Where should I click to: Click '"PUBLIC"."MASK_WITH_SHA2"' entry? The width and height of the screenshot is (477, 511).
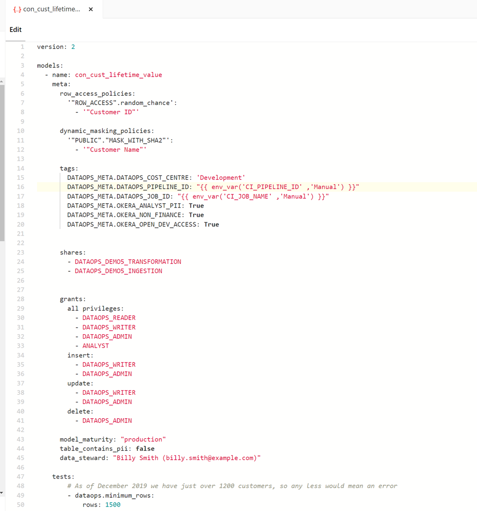coord(120,141)
